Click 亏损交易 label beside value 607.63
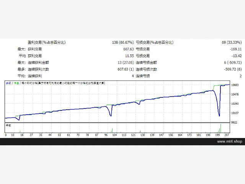The height and width of the screenshot is (184, 245). pyautogui.click(x=143, y=49)
